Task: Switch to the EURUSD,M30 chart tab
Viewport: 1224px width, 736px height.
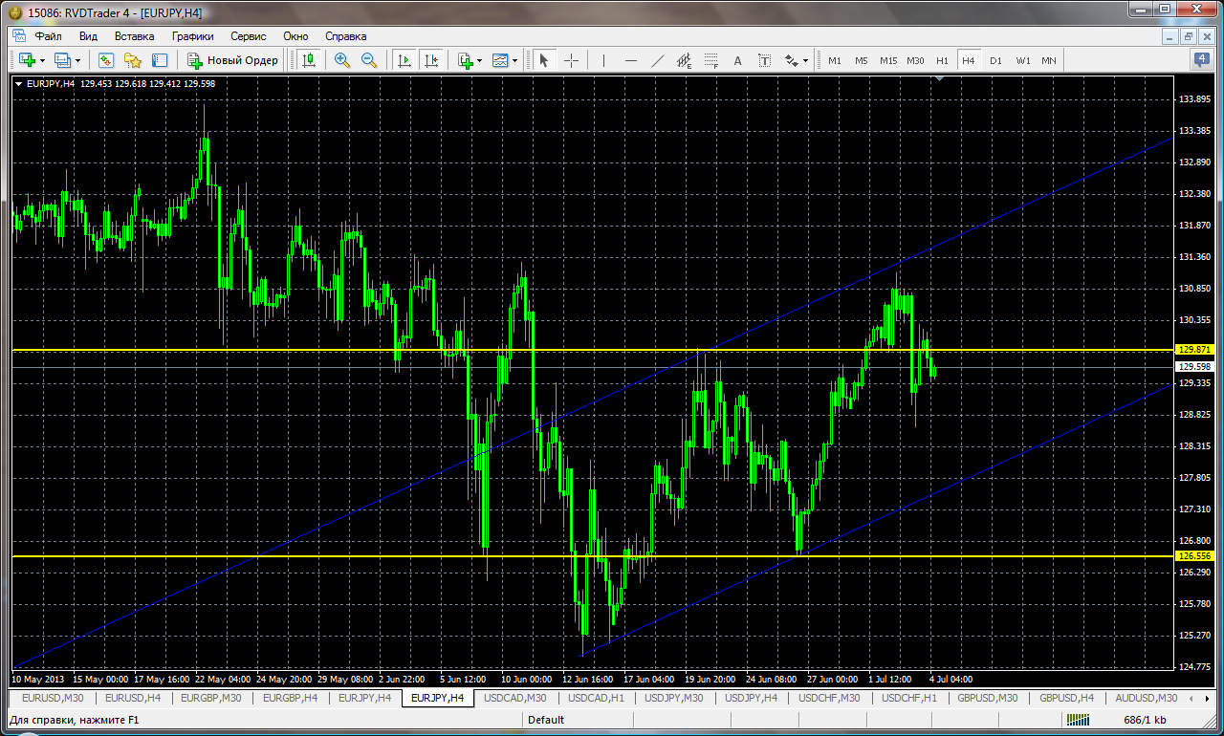Action: (x=53, y=698)
